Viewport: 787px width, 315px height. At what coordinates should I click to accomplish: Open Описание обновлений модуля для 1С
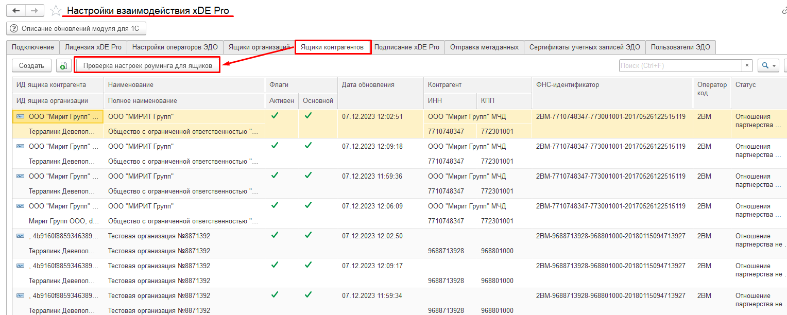[76, 28]
